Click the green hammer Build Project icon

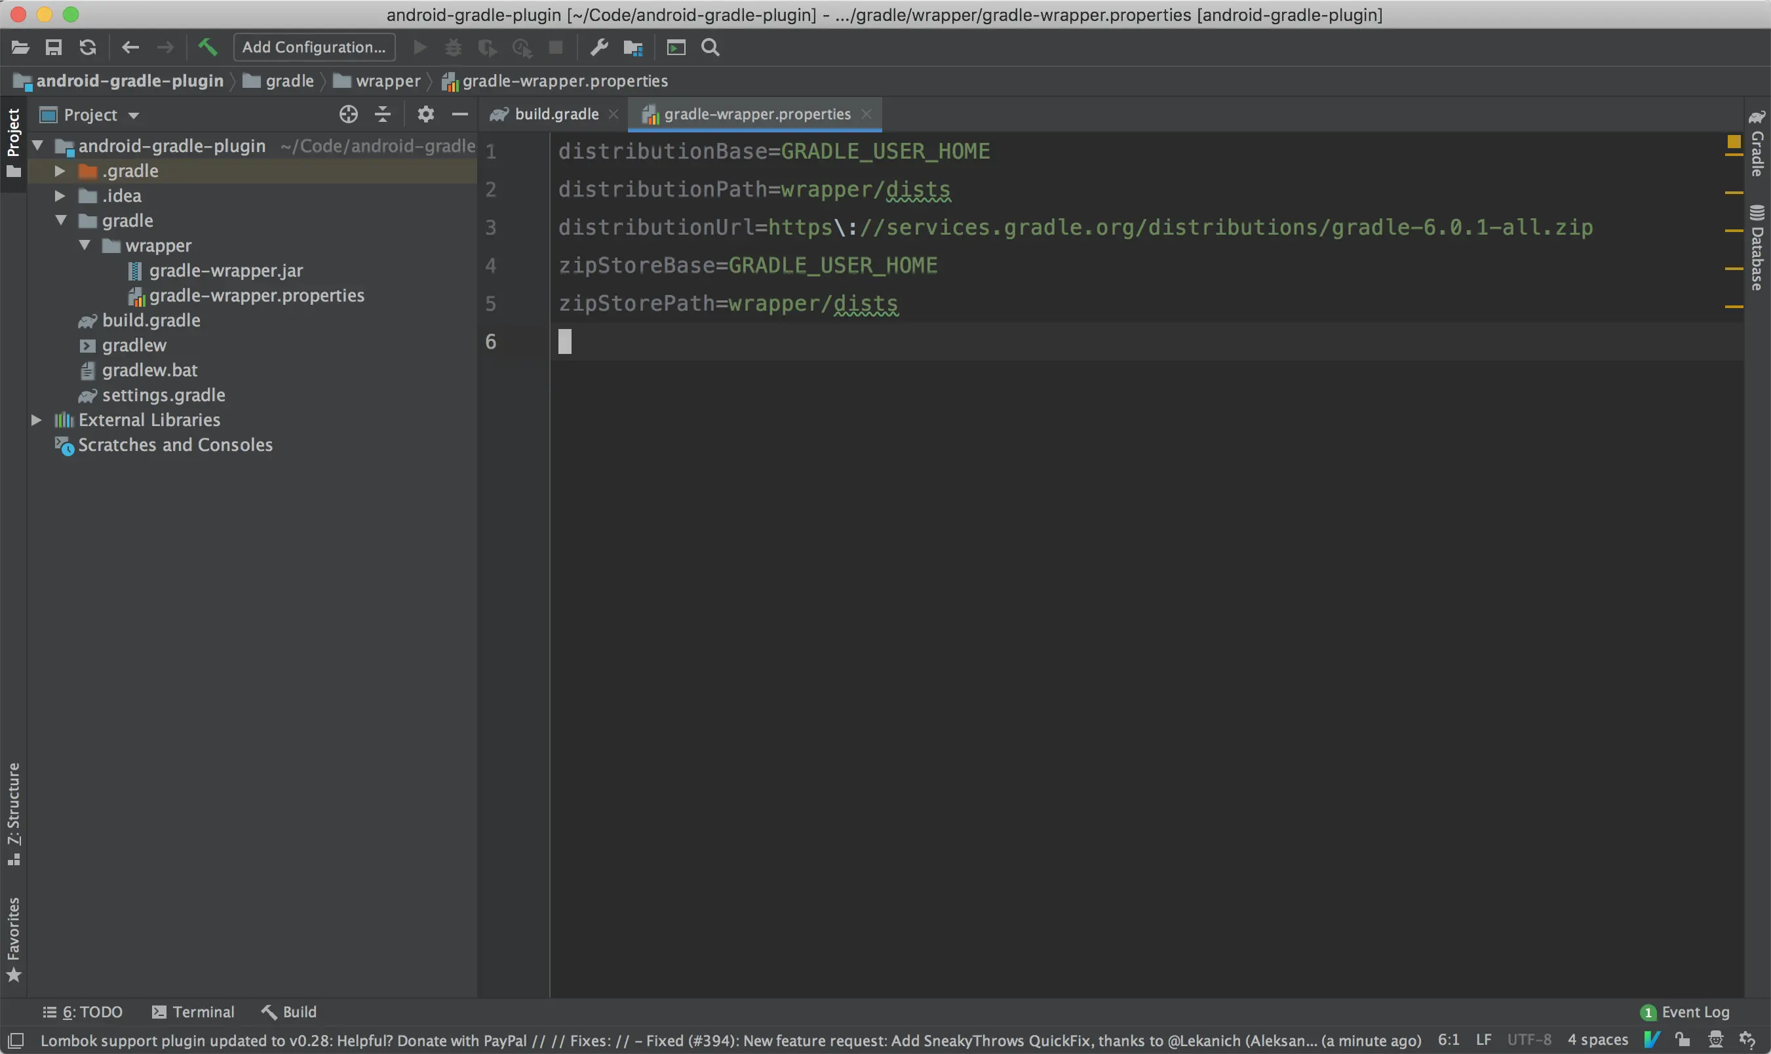tap(207, 47)
